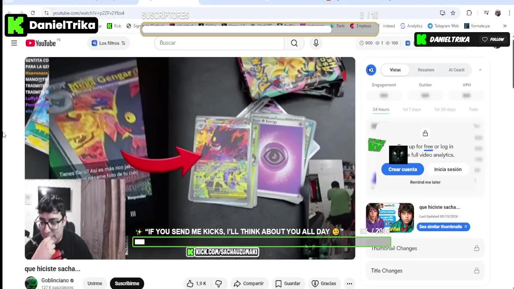
Task: Open the Goblinciano channel avatar
Action: point(31,283)
